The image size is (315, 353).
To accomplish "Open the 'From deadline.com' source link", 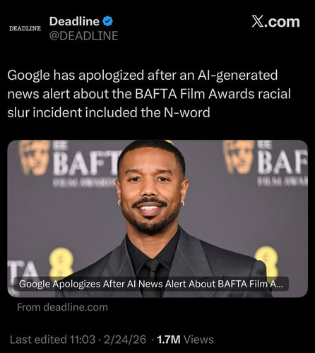I will 62,307.
